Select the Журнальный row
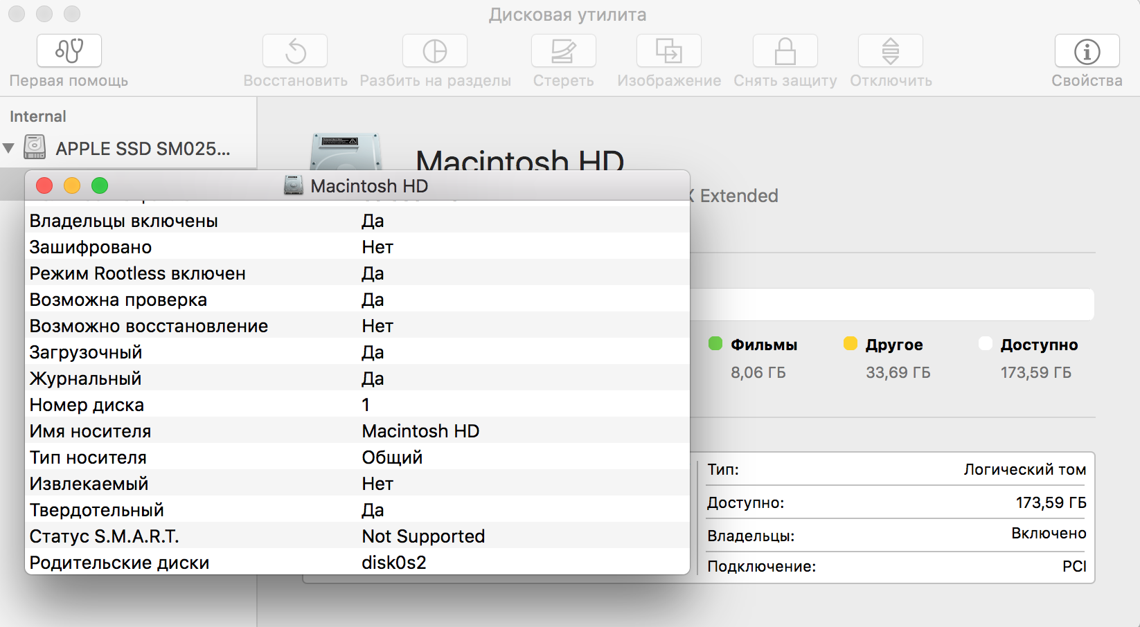 (x=357, y=379)
